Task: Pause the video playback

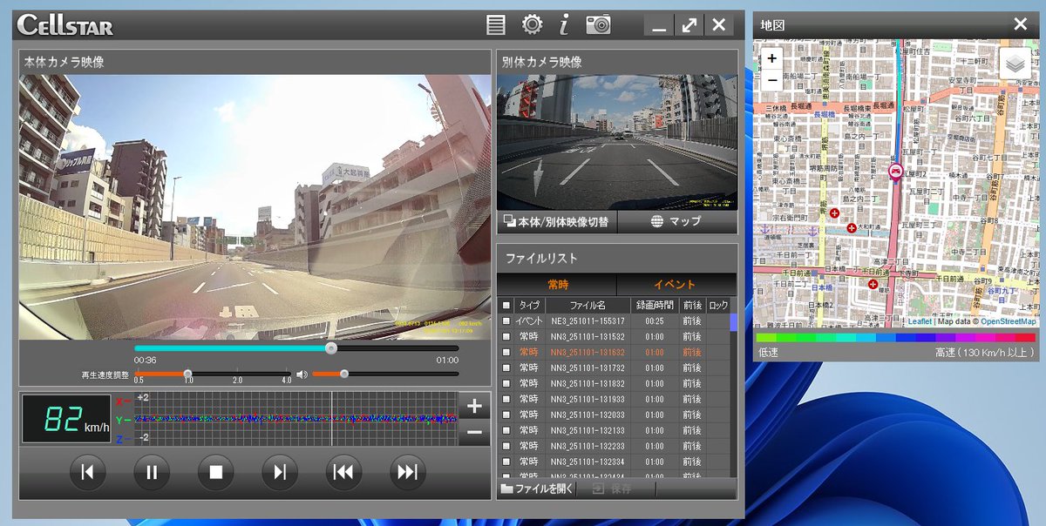Action: 152,472
